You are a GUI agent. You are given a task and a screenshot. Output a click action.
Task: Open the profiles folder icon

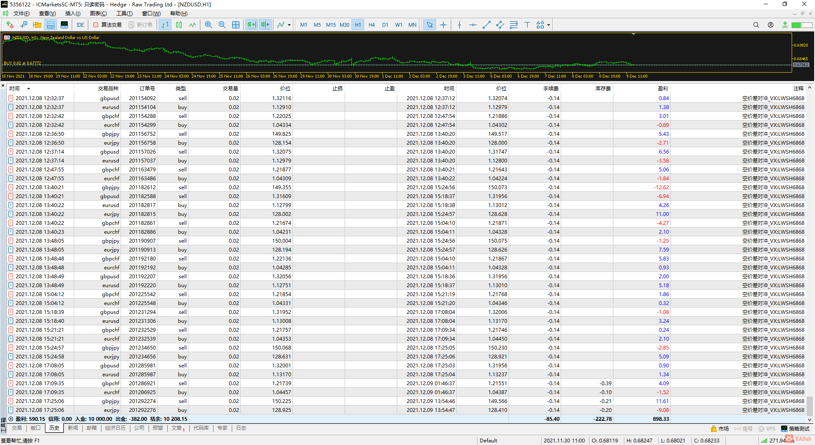pos(37,25)
